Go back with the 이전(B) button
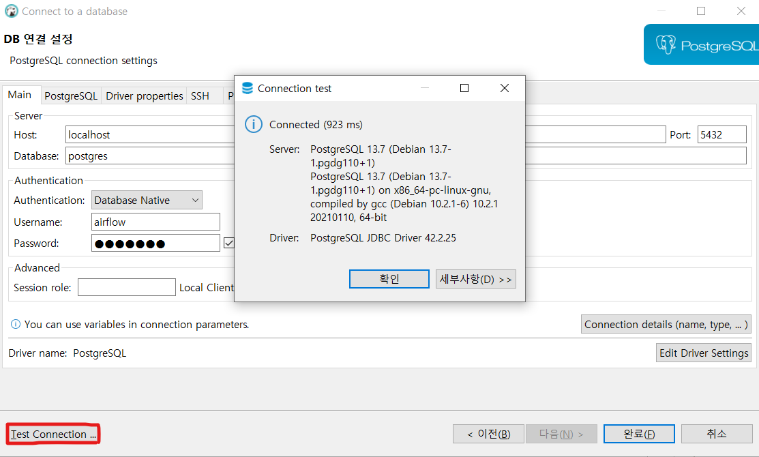Viewport: 759px width, 457px height. pos(488,434)
